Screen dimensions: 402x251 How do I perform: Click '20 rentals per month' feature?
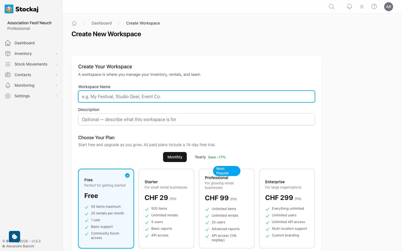pyautogui.click(x=107, y=213)
